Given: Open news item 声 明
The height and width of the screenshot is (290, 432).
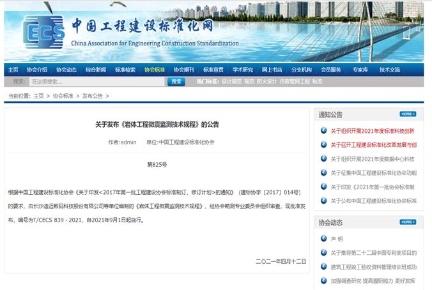Looking at the screenshot, I should pyautogui.click(x=337, y=239).
